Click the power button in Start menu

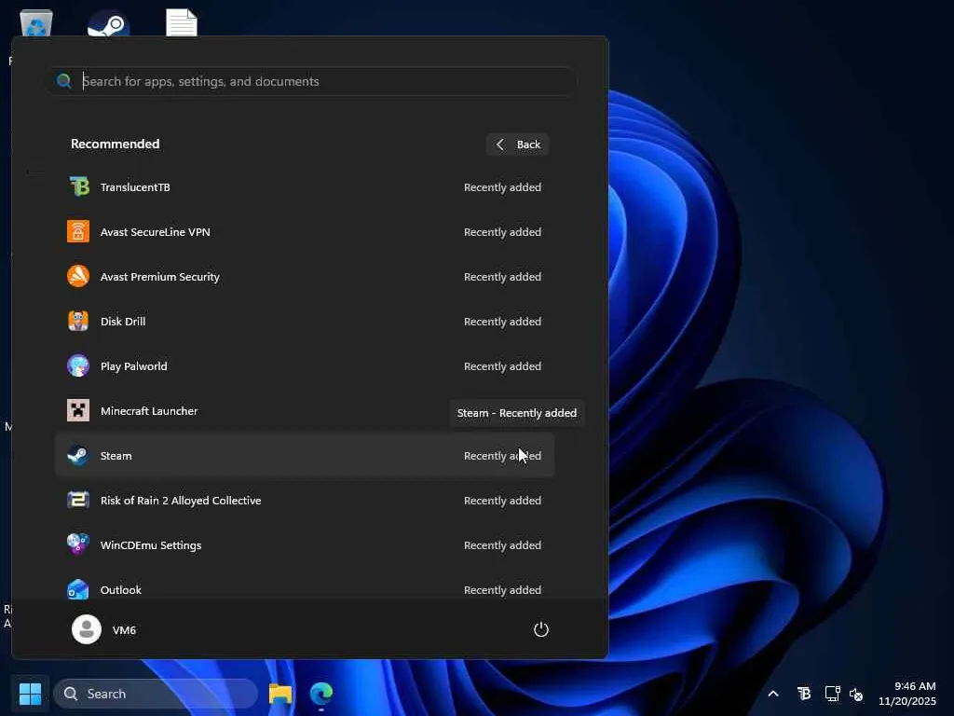pyautogui.click(x=541, y=629)
